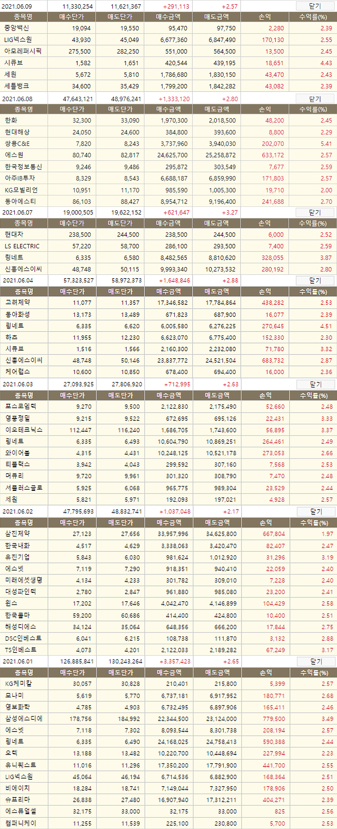The height and width of the screenshot is (829, 337).
Task: Click stock name 동아에스티
Action: tap(20, 201)
